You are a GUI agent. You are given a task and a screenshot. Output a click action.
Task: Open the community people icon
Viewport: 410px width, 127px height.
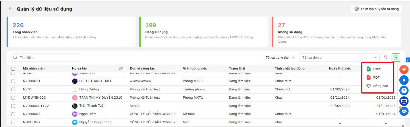tap(404, 111)
